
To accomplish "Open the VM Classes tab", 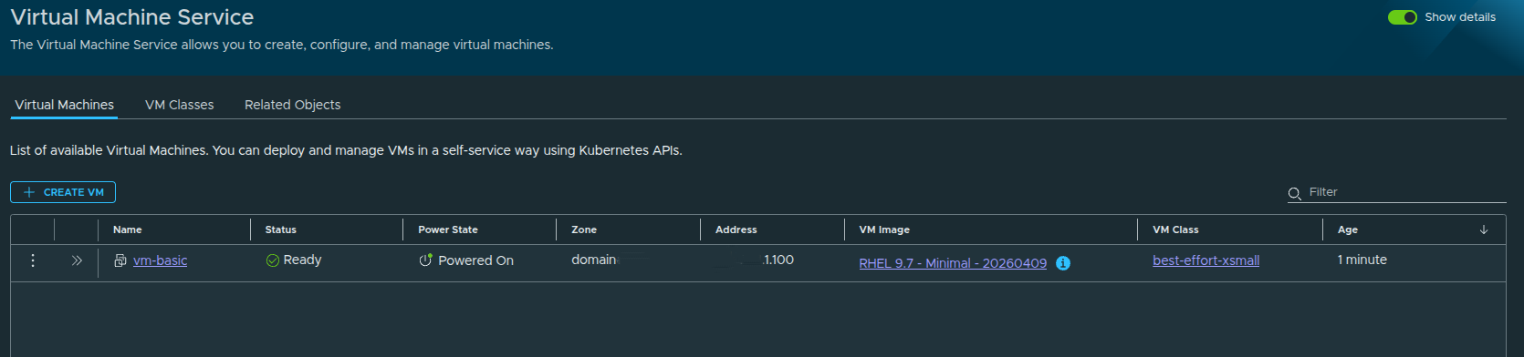I will (179, 105).
